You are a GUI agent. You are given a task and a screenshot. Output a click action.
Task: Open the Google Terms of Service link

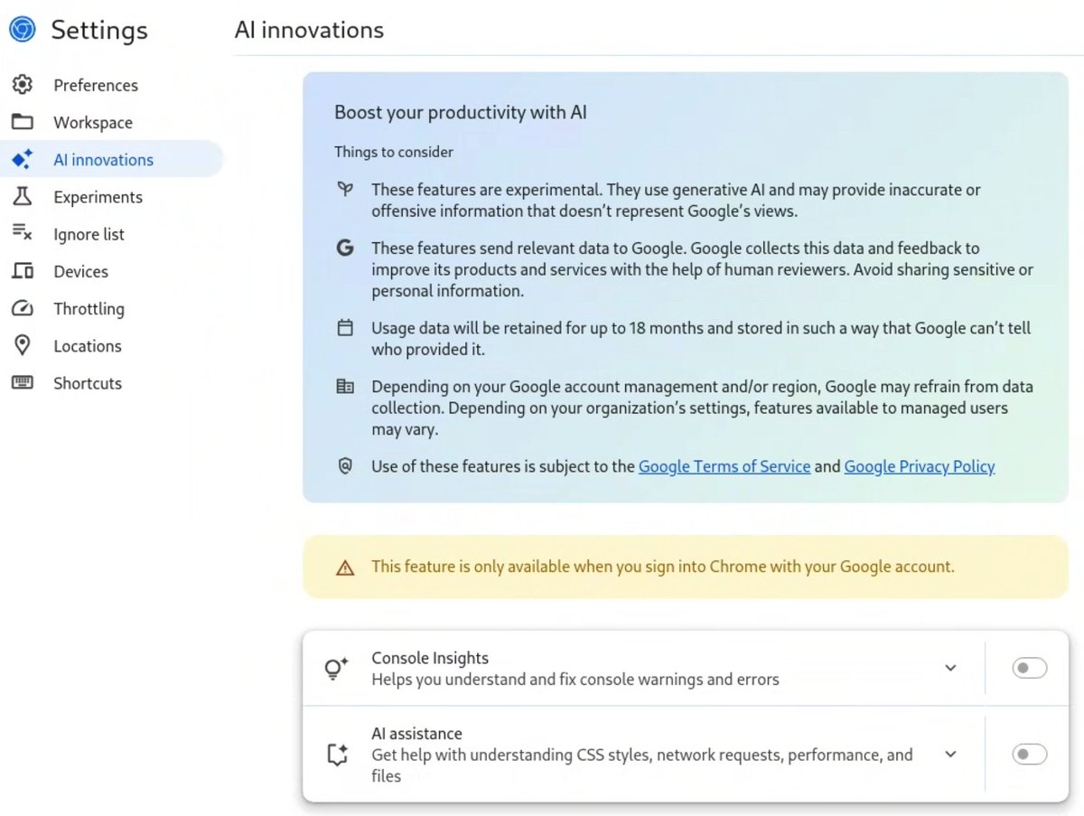click(x=724, y=466)
